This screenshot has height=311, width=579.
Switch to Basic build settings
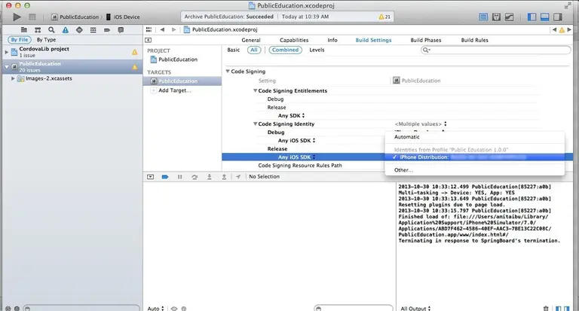click(x=234, y=50)
